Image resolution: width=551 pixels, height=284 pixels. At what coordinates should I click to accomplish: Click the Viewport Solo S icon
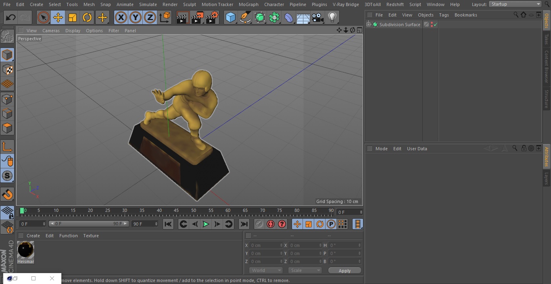[7, 176]
